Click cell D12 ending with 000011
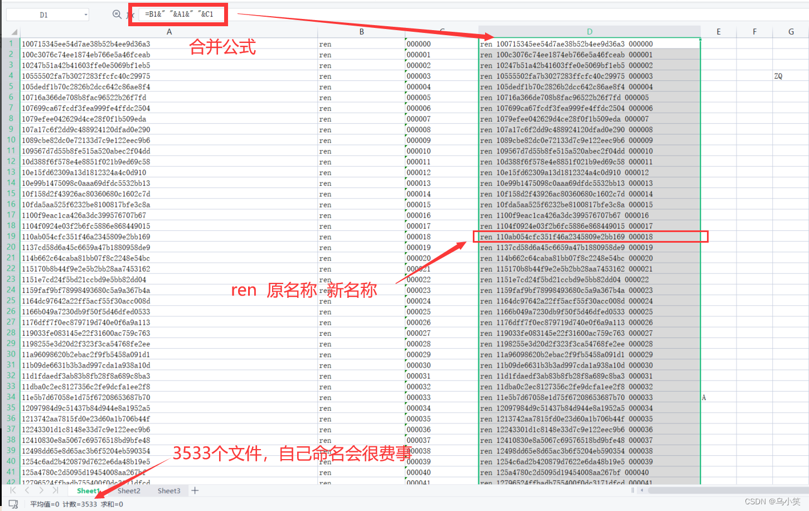Viewport: 809px width, 511px height. [x=589, y=162]
